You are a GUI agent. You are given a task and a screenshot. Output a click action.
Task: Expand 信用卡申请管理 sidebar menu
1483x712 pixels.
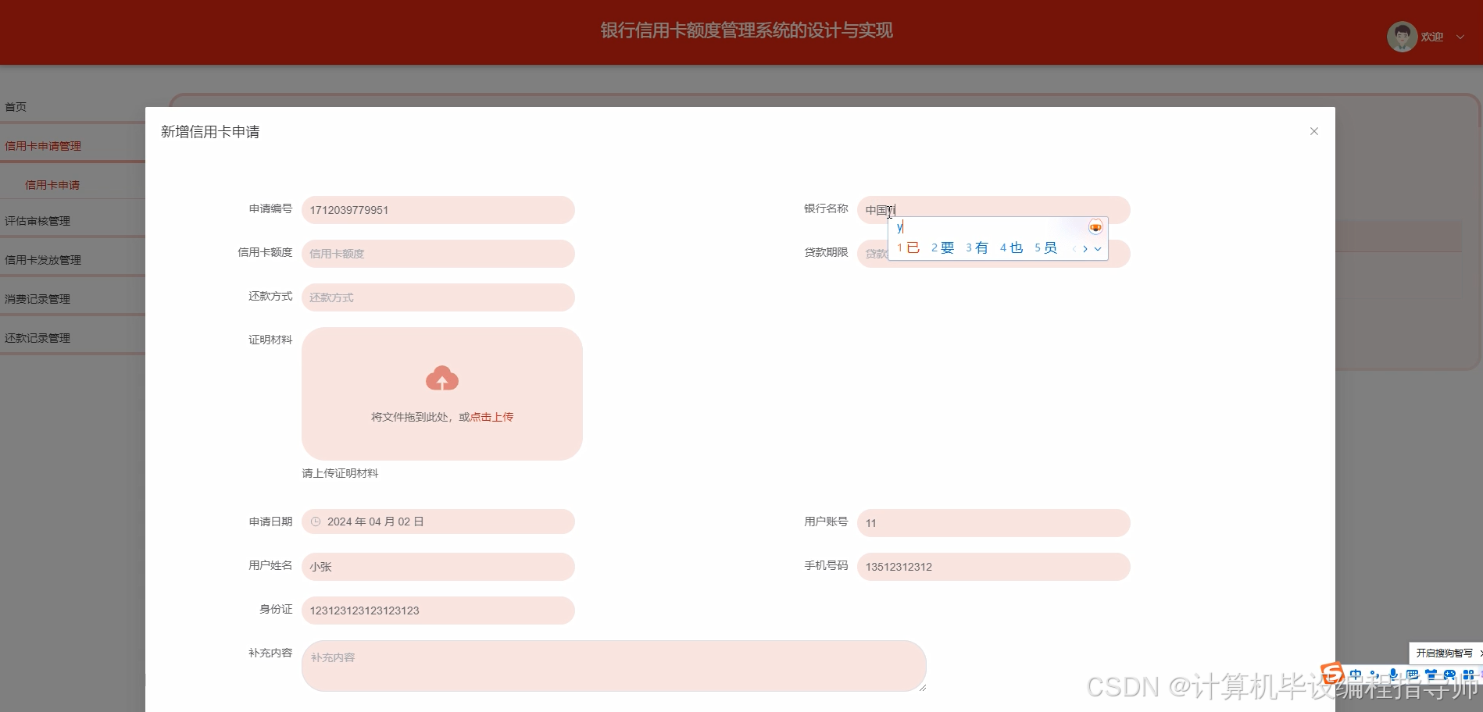click(x=73, y=146)
